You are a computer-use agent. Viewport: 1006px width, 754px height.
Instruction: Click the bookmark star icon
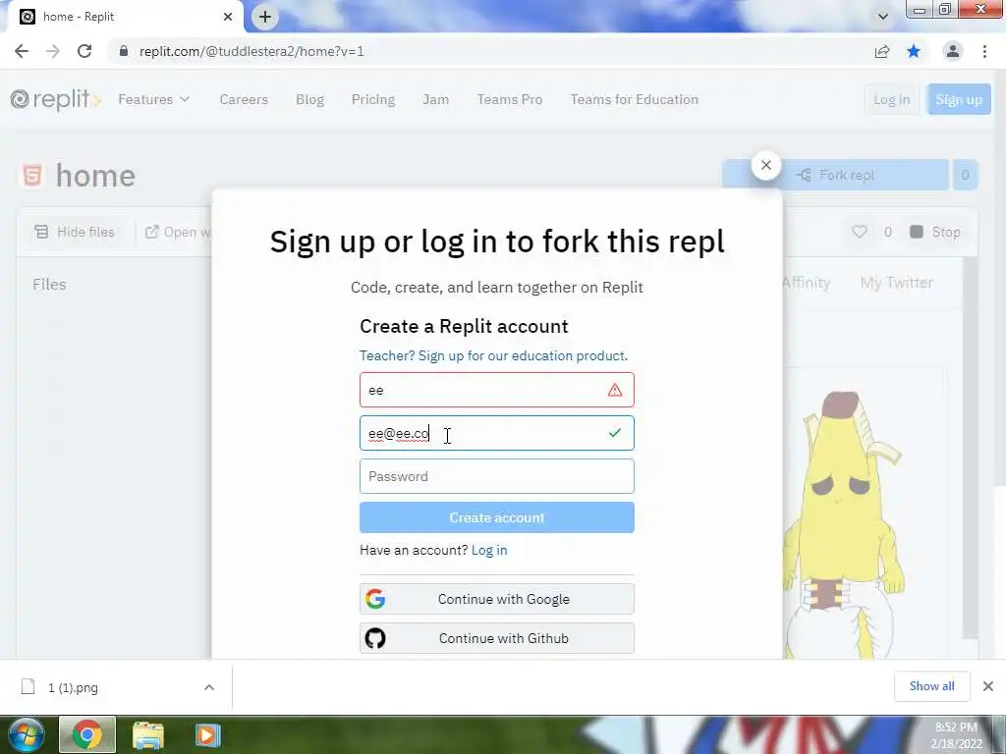(914, 51)
